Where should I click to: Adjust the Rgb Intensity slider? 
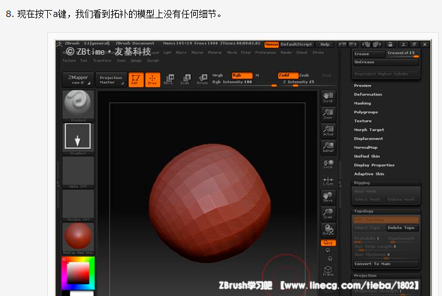click(244, 82)
